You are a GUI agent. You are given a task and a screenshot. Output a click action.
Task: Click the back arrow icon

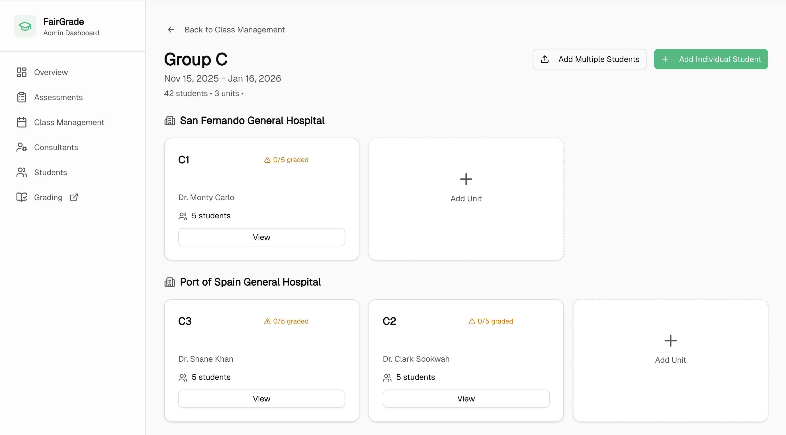click(x=171, y=30)
